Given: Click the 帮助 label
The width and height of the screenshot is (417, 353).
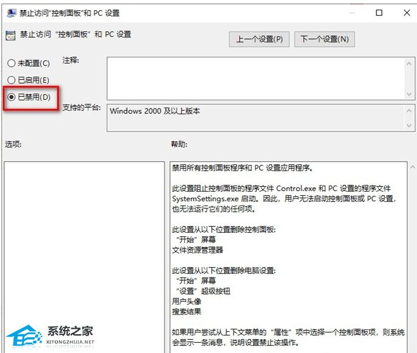Looking at the screenshot, I should pyautogui.click(x=179, y=144).
